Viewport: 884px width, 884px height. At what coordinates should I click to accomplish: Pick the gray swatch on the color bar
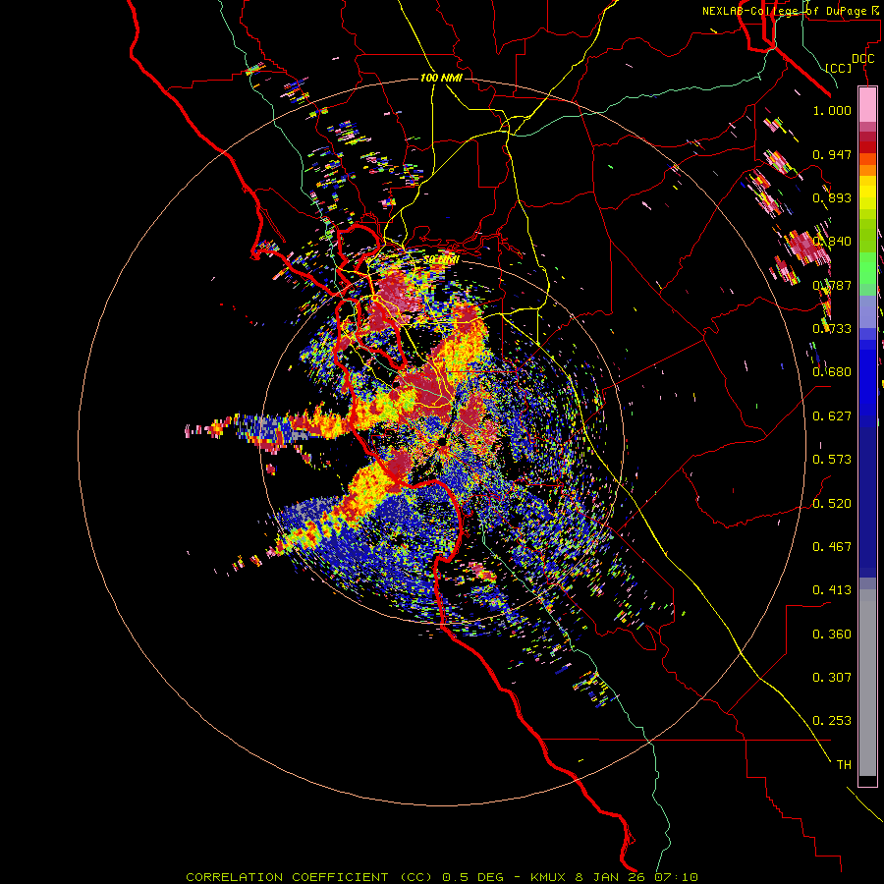[x=867, y=683]
